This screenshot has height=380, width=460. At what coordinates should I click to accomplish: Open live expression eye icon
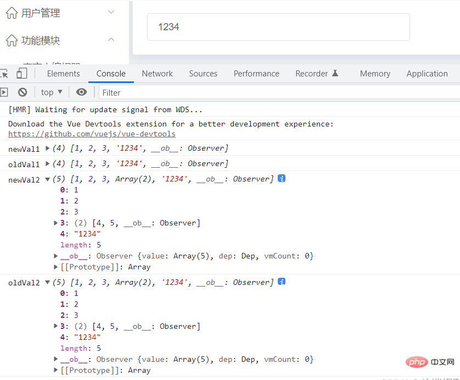coord(81,92)
